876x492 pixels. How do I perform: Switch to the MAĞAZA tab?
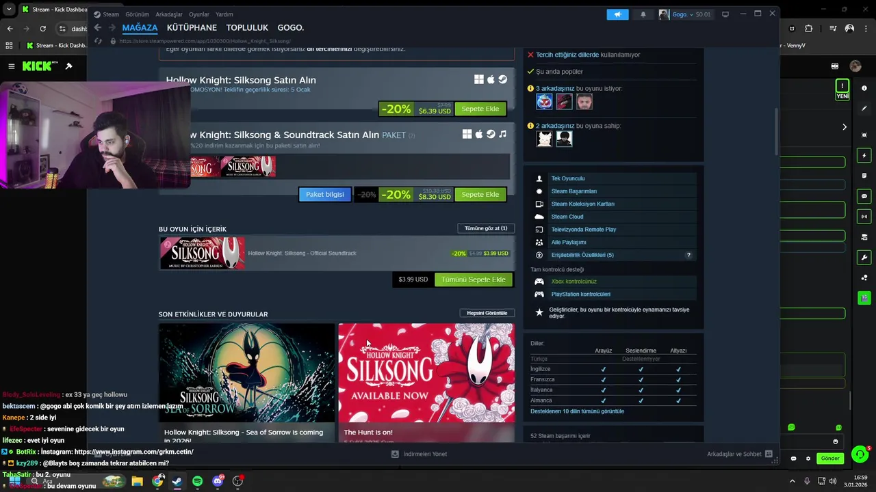(140, 27)
